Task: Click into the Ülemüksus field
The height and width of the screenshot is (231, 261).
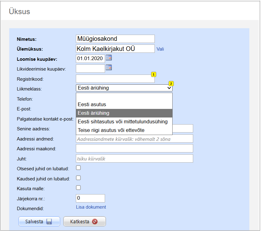Action: 115,49
